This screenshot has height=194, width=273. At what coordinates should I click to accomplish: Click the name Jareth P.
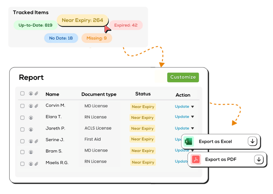[55, 128]
